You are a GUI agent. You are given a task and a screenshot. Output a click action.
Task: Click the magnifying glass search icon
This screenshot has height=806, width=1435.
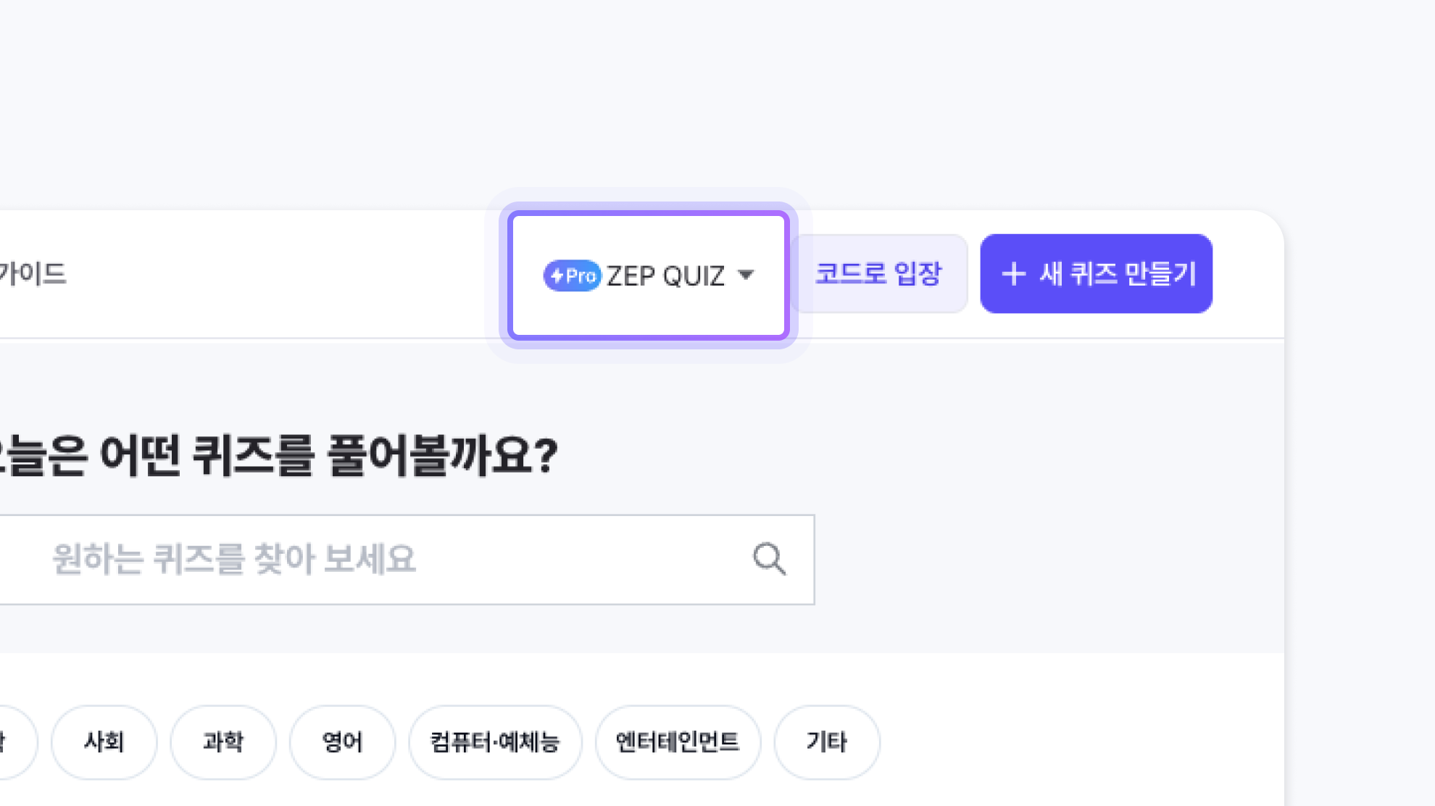click(769, 559)
